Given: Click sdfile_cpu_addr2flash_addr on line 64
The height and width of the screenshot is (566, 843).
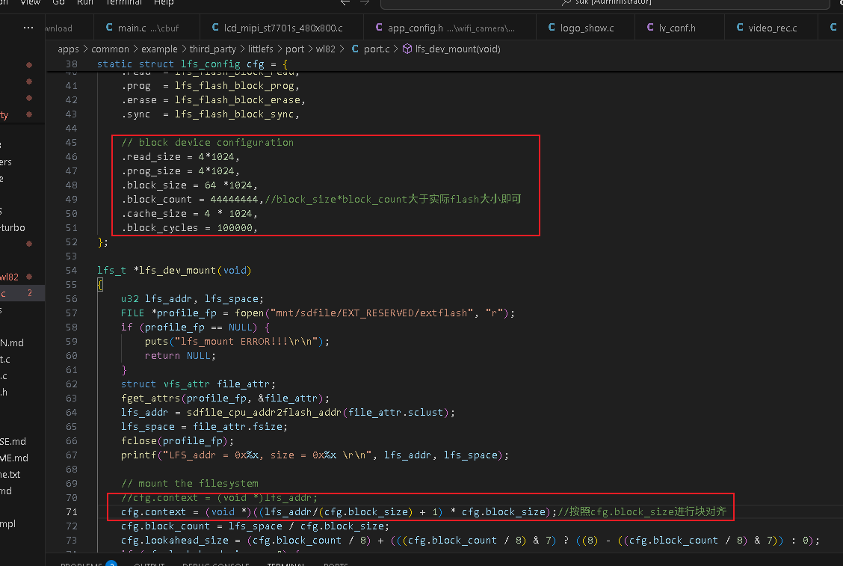Looking at the screenshot, I should 263,413.
